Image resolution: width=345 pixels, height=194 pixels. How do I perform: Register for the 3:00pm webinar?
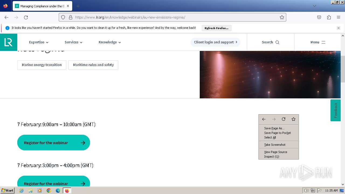[54, 182]
